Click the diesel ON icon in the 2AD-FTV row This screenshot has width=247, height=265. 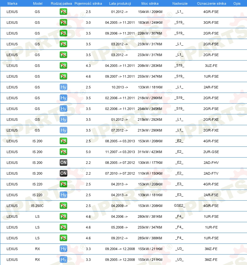pyautogui.click(x=63, y=173)
